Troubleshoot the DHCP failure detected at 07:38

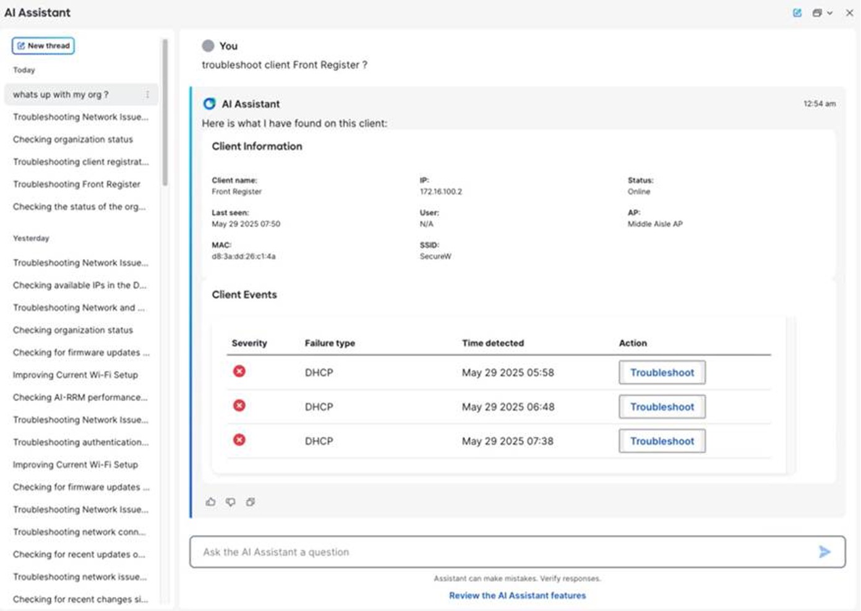click(662, 441)
